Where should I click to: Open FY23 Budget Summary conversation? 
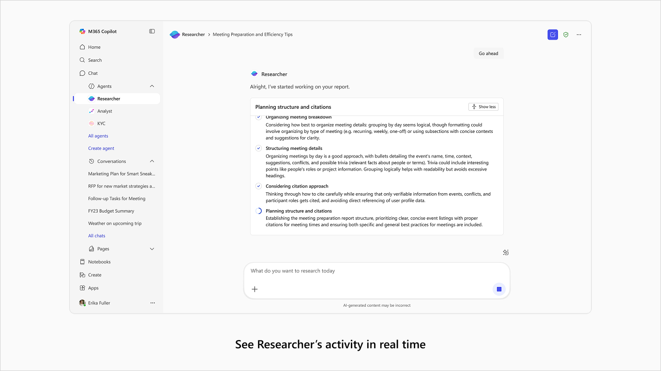[x=111, y=211]
